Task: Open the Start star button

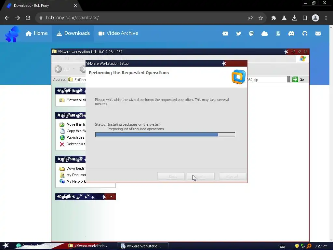Action: point(6,246)
